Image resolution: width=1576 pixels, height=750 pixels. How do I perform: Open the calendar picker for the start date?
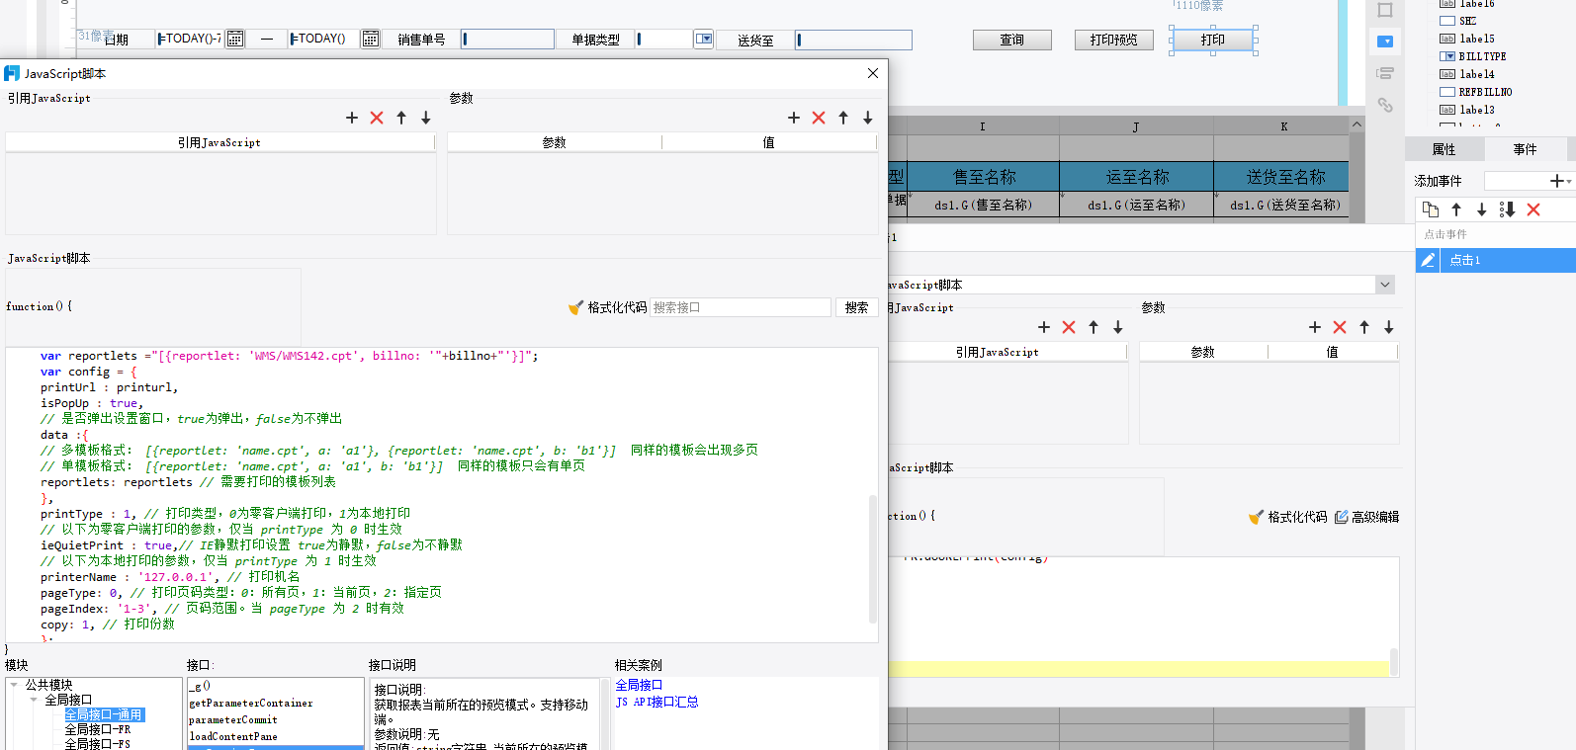pos(235,40)
